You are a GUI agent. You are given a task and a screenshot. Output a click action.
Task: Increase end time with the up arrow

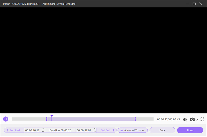(95, 129)
